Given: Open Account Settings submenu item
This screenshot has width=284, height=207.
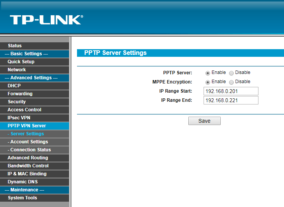Looking at the screenshot, I should coord(29,142).
